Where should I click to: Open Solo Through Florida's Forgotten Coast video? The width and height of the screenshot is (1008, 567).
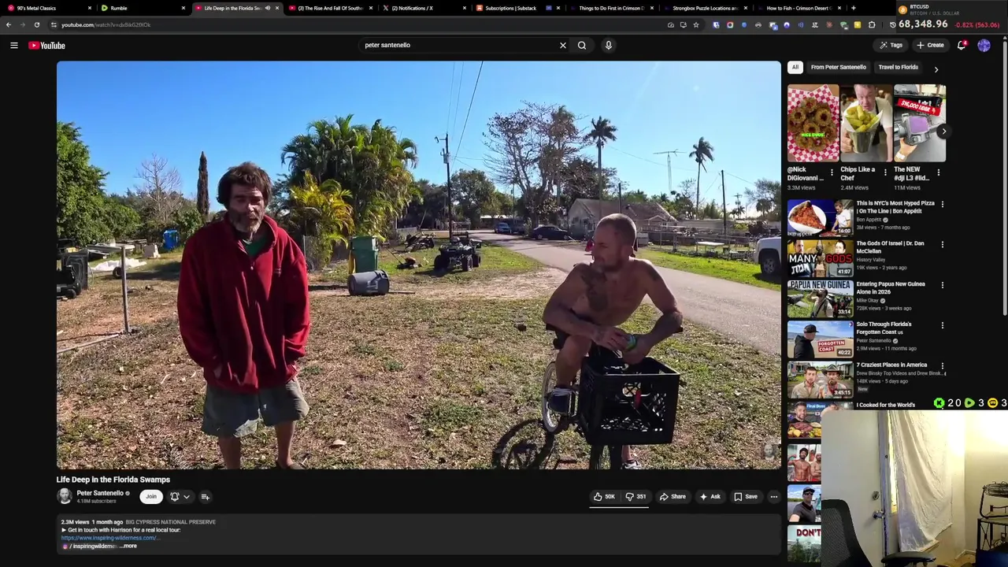point(884,328)
